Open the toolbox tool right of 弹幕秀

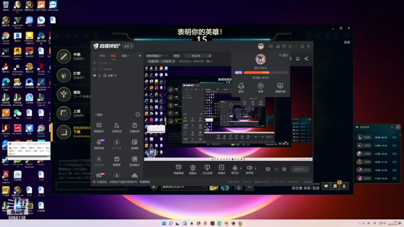click(134, 161)
